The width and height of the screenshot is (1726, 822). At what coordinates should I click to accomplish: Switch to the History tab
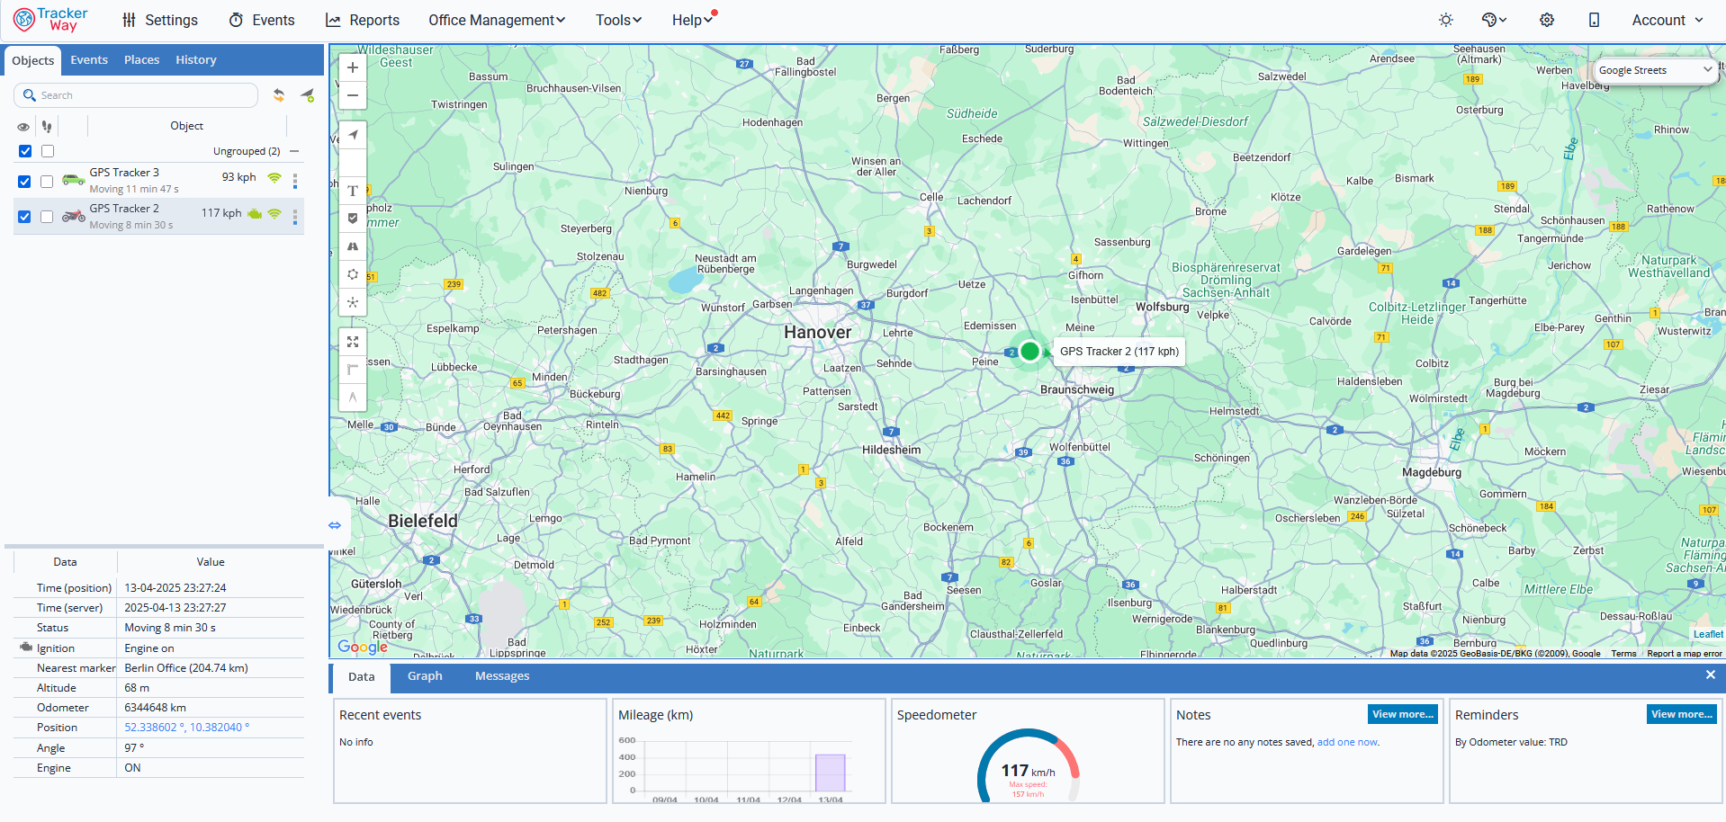(x=196, y=60)
